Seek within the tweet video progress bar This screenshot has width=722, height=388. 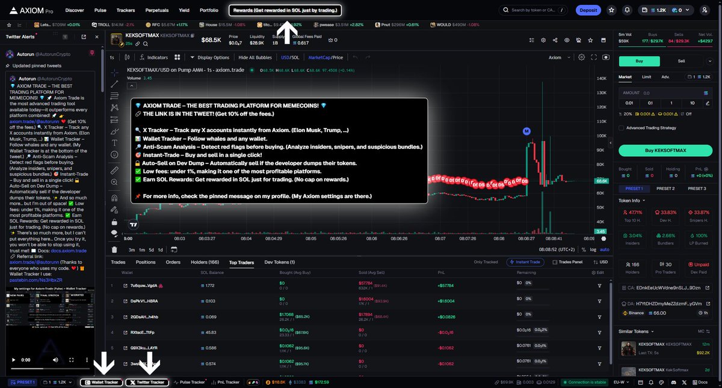(x=51, y=369)
